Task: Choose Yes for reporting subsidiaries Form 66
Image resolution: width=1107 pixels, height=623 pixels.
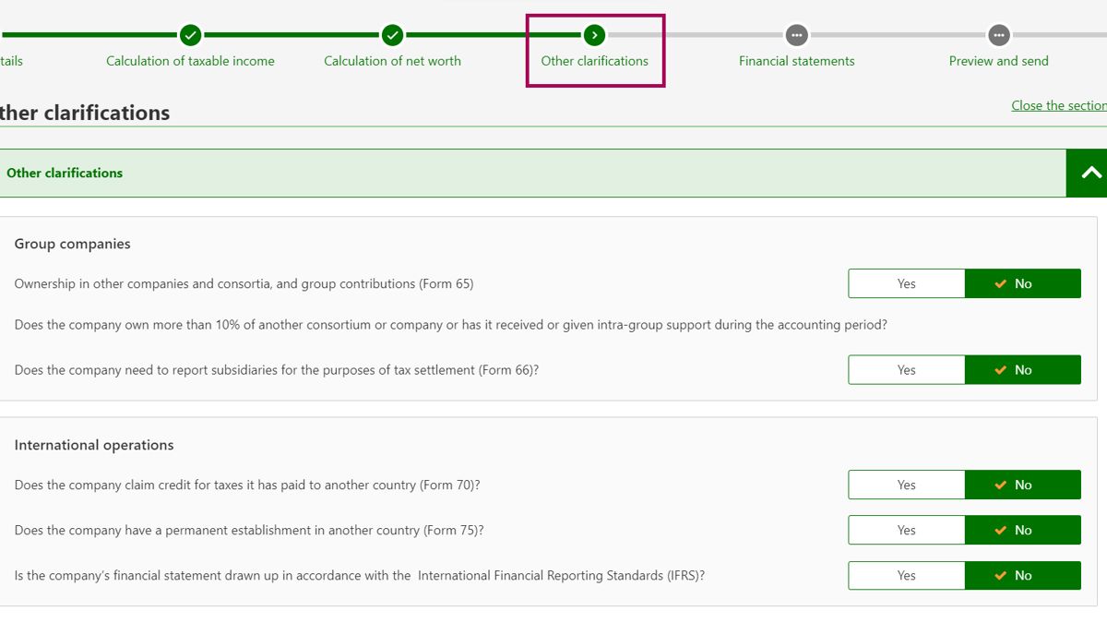Action: coord(906,370)
